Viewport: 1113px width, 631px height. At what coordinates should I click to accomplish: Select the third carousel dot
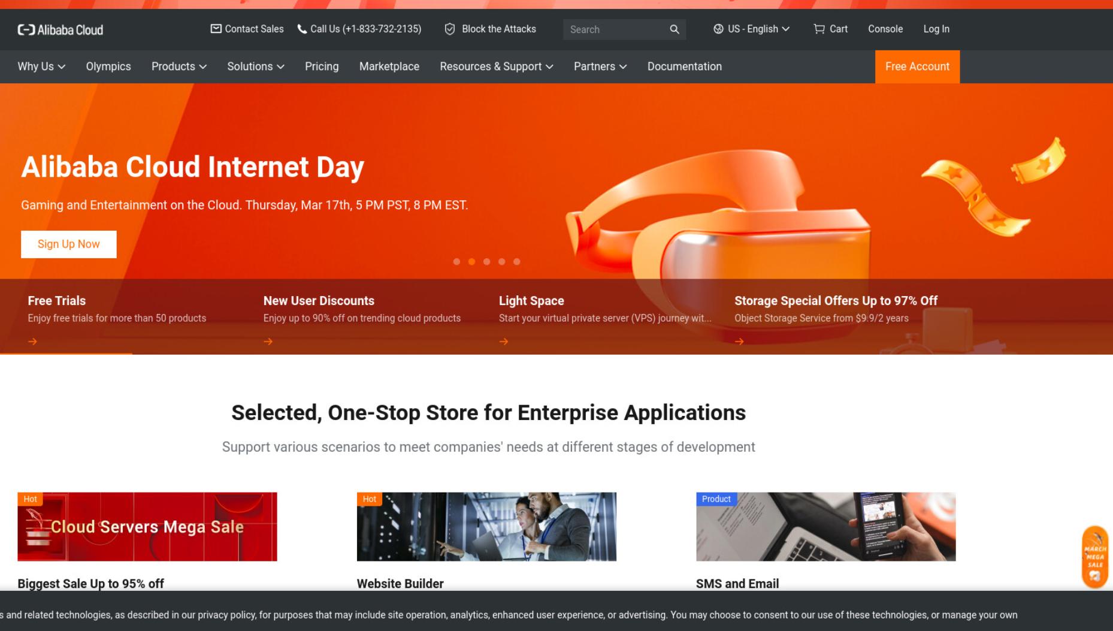click(x=486, y=262)
